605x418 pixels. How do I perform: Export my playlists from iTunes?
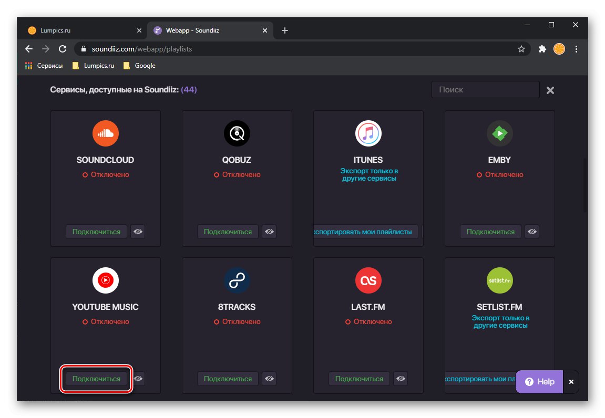tap(366, 232)
